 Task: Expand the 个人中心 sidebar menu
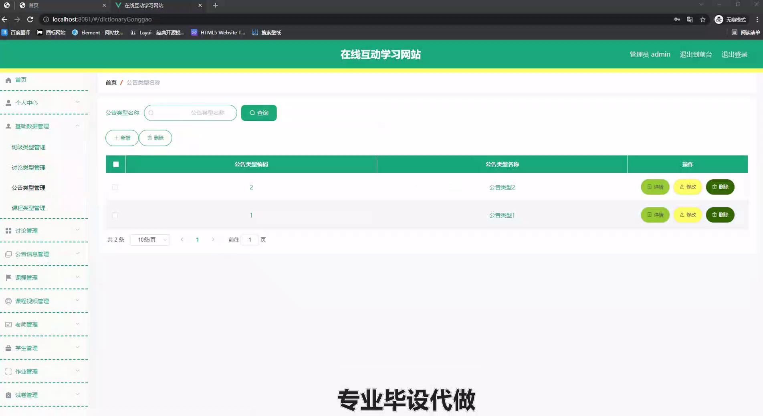pos(43,103)
